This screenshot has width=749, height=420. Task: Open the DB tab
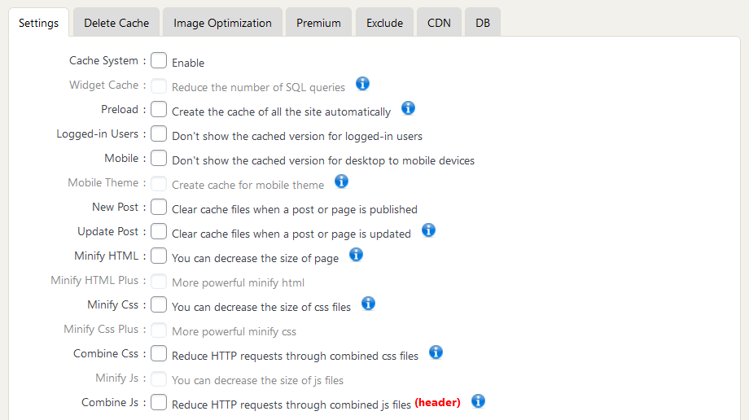click(x=483, y=23)
